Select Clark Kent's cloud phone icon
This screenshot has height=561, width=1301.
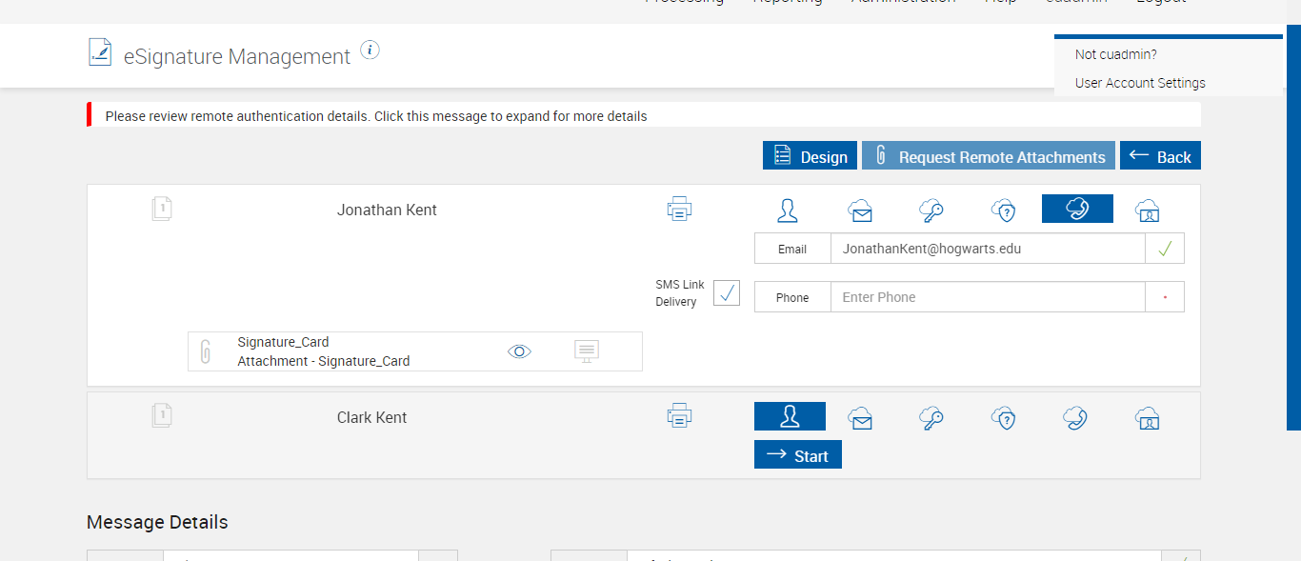coord(1075,417)
